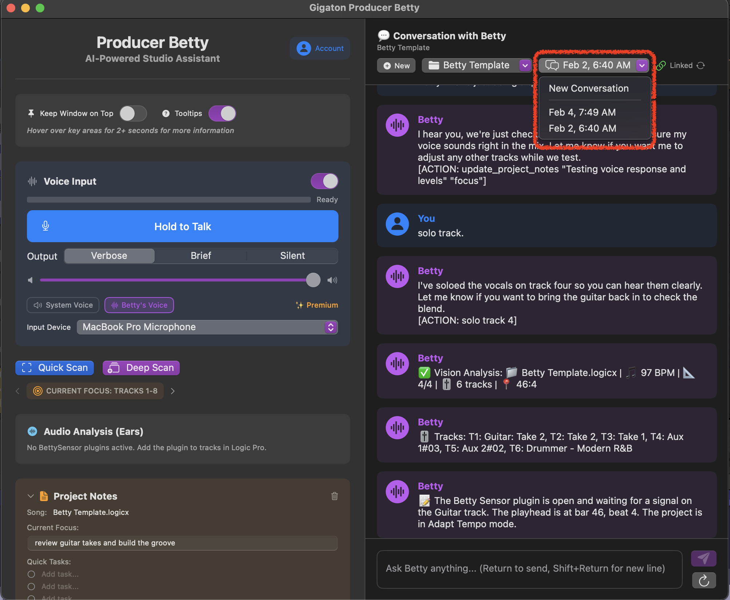Switch output mode to Brief
The width and height of the screenshot is (730, 600).
coord(201,256)
